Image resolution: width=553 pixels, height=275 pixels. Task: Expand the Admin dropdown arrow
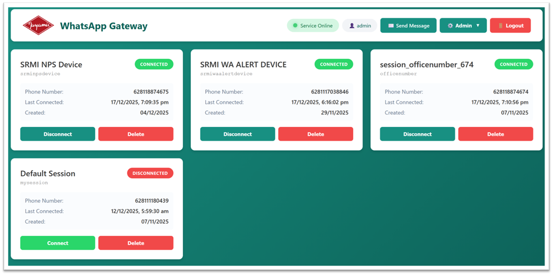tap(478, 25)
